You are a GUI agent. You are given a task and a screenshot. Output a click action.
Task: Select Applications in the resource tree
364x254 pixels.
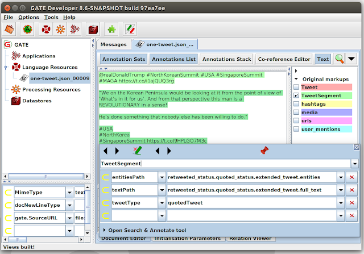point(39,56)
